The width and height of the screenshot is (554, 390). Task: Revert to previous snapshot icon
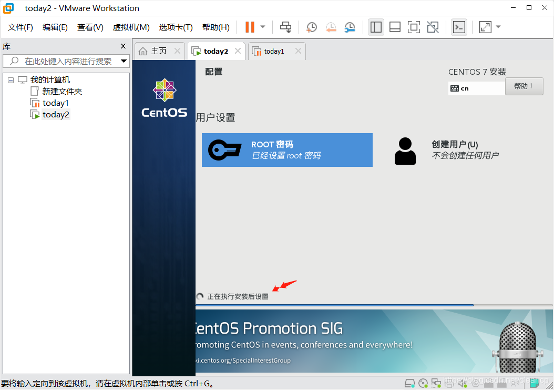click(x=331, y=27)
